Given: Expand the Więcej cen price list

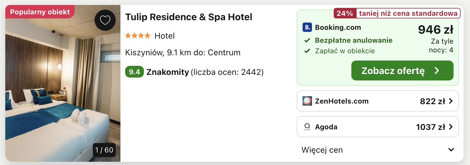Looking at the screenshot, I should (x=378, y=150).
